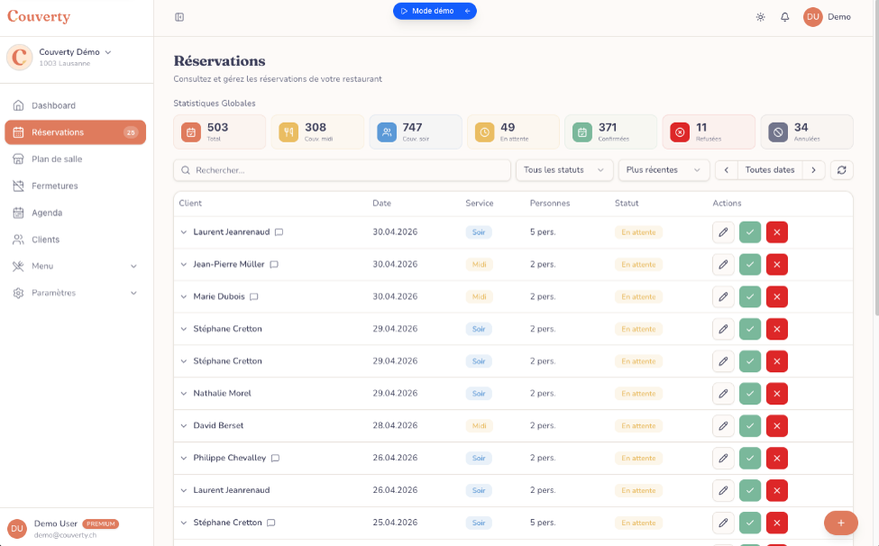Select the 34 Annulées stat card
Screen dimensions: 879x546
coord(807,132)
